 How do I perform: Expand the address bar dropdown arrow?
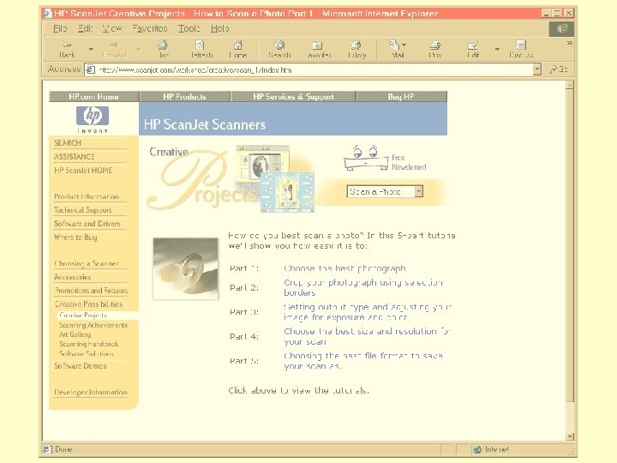click(537, 69)
